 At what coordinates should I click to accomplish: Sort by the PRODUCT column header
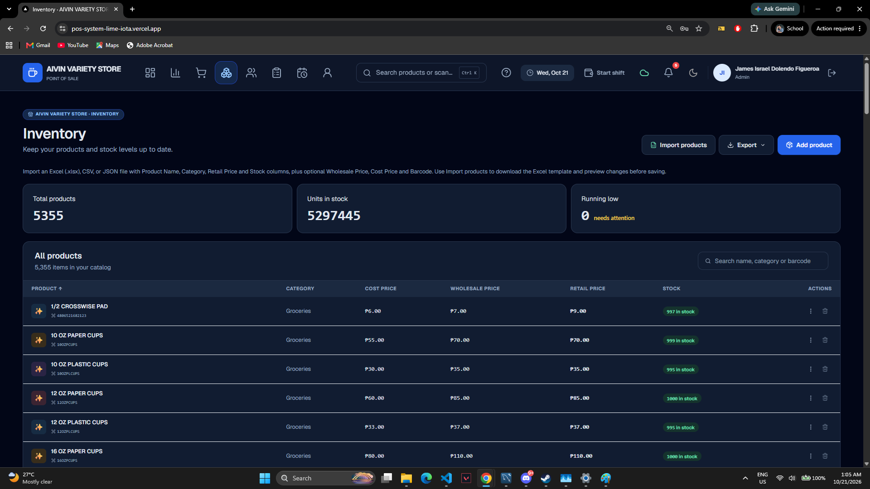(47, 288)
